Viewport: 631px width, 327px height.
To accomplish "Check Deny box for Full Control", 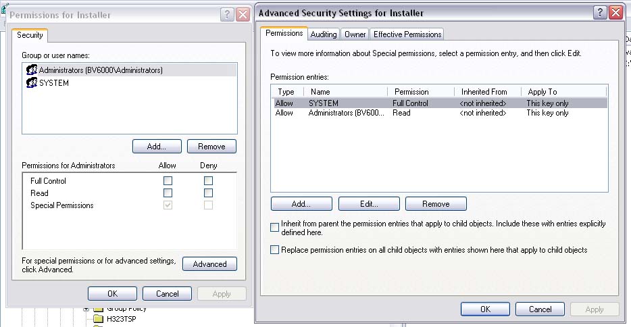I will click(x=208, y=180).
